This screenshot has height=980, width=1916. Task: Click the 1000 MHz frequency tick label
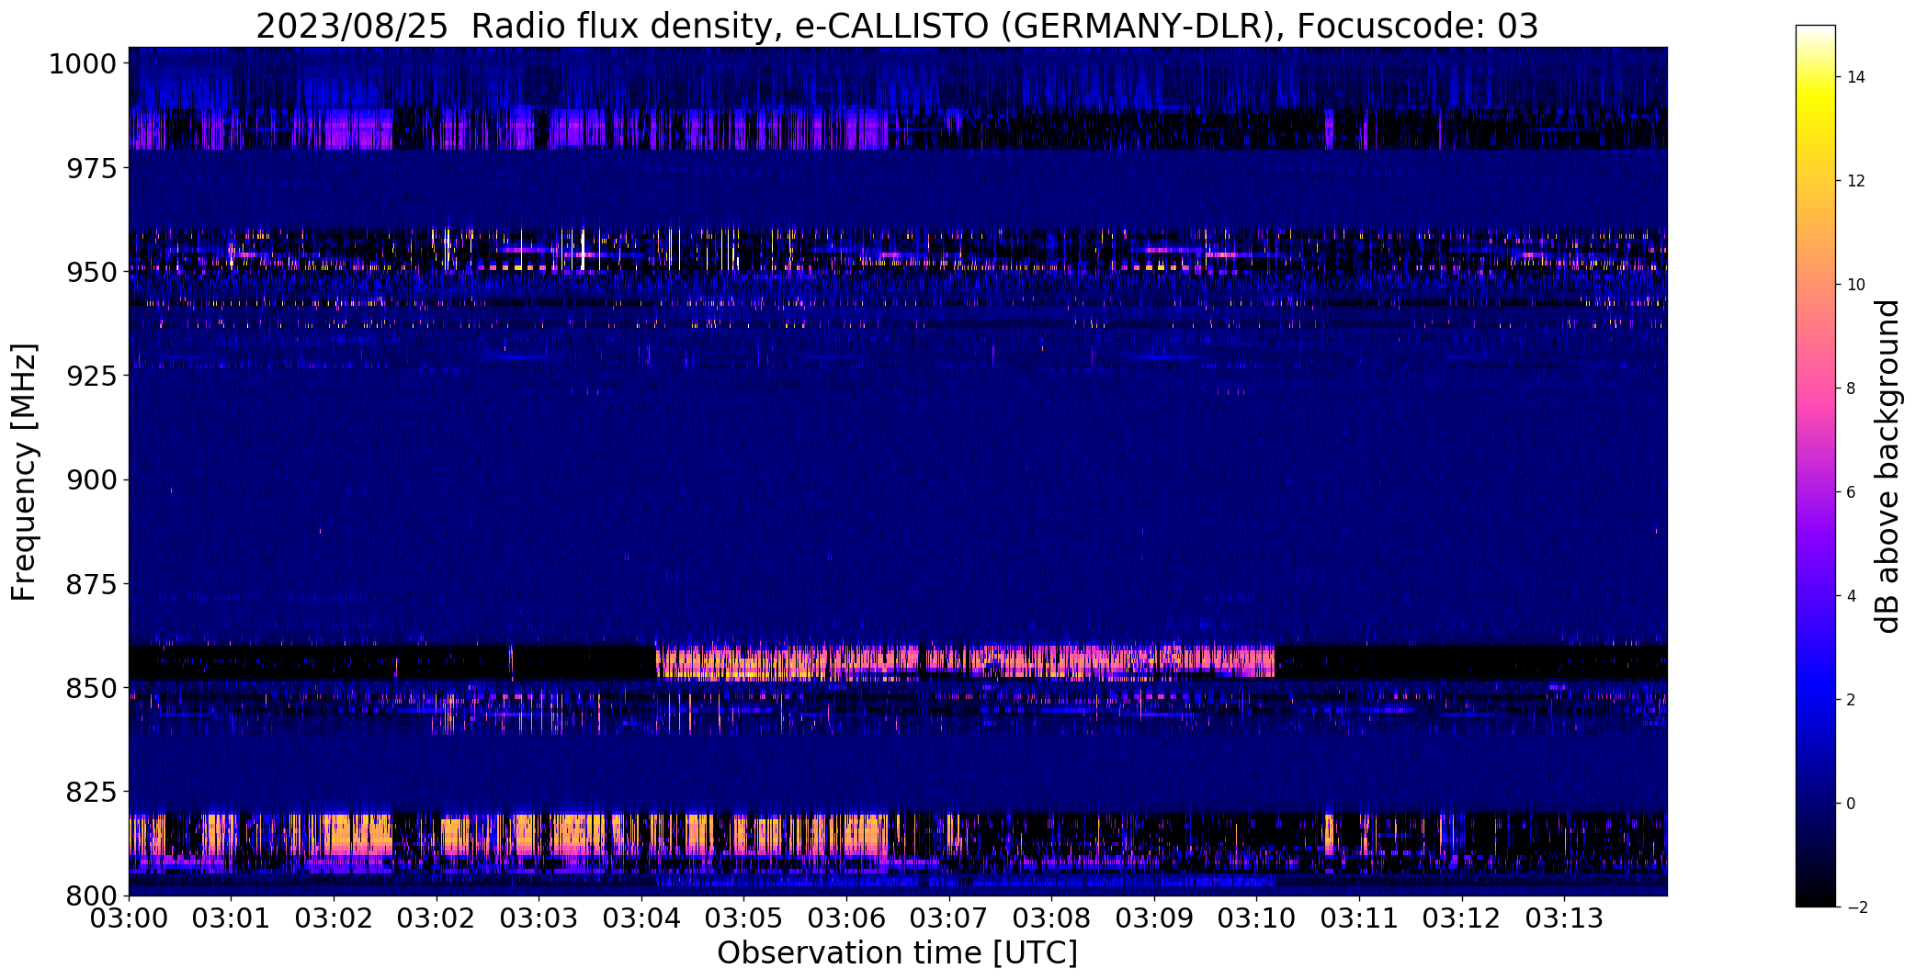tap(82, 64)
